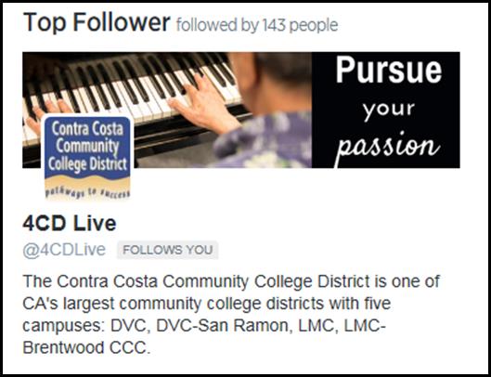Click the pathways to success tagline on logo
The height and width of the screenshot is (377, 491).
tap(87, 192)
